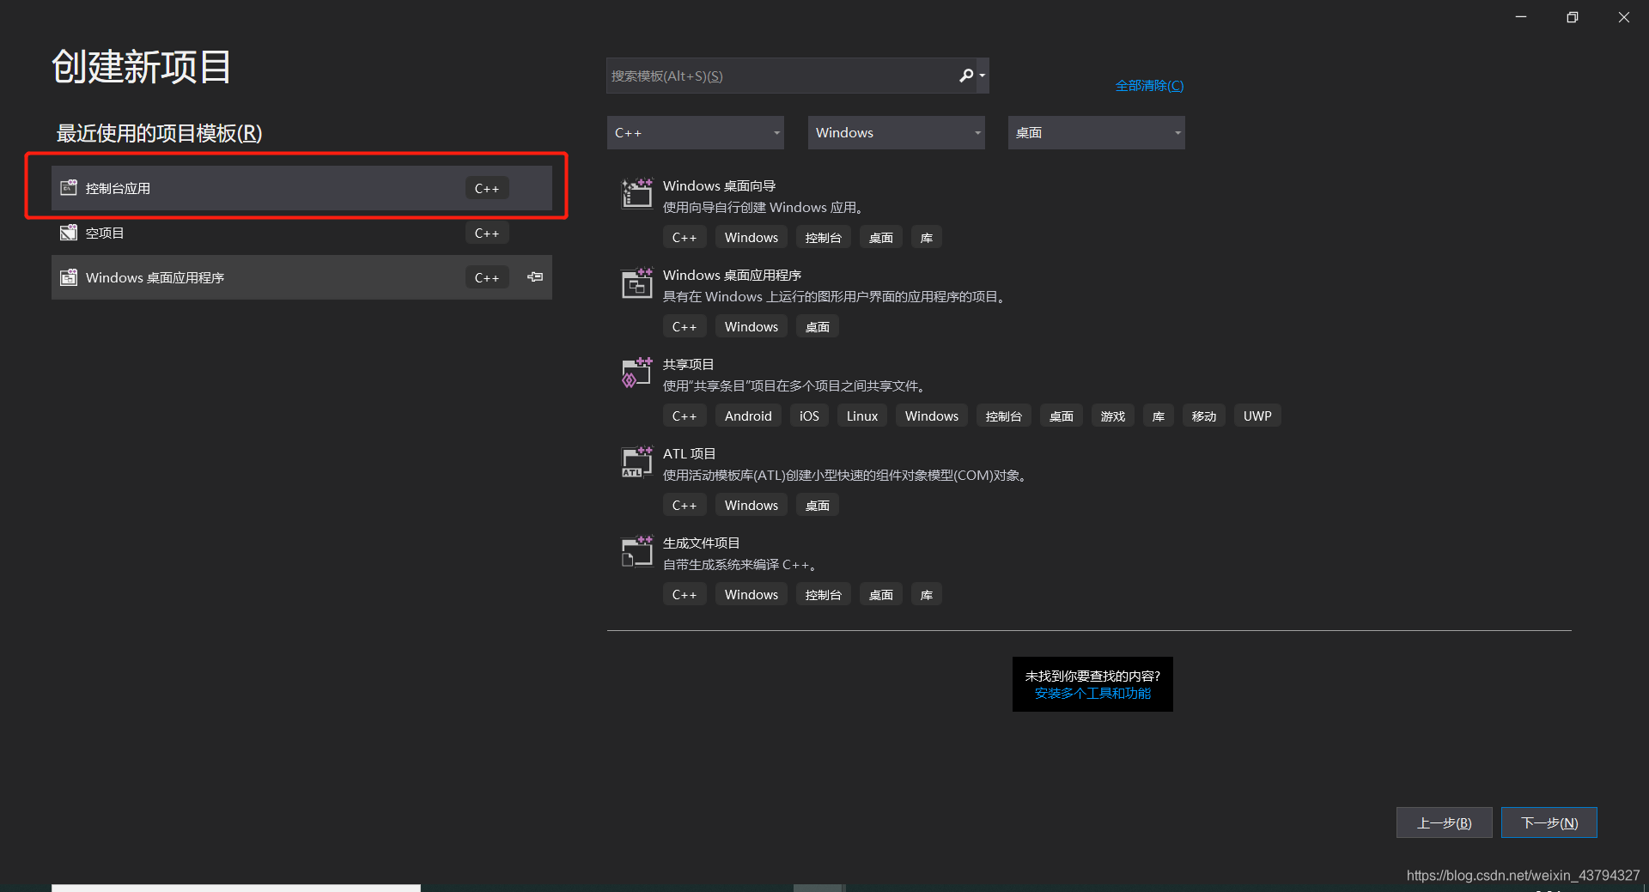Click the search magnifier icon

click(x=966, y=76)
